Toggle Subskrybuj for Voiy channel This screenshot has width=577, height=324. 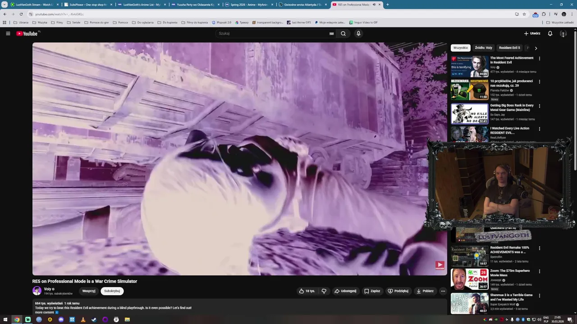pyautogui.click(x=112, y=291)
